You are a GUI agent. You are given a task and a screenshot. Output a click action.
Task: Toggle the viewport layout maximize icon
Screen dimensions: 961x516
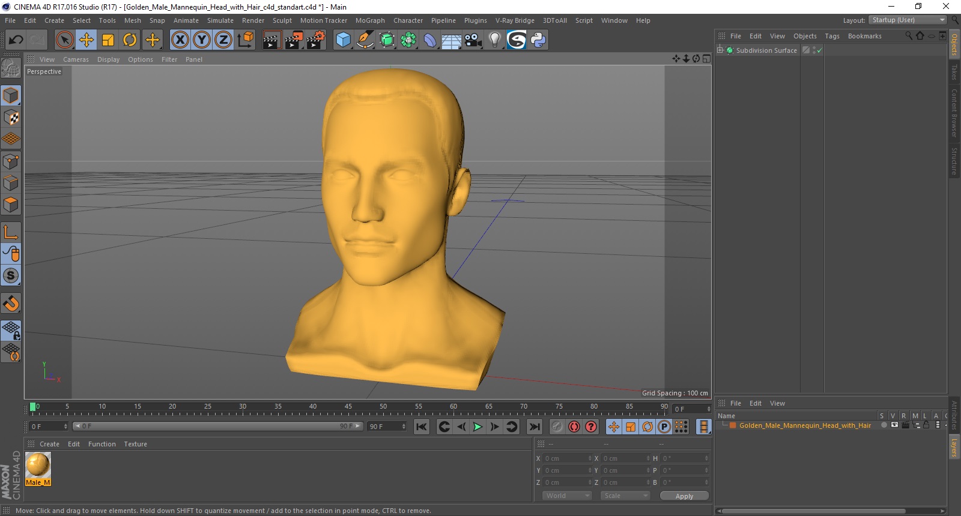click(706, 59)
